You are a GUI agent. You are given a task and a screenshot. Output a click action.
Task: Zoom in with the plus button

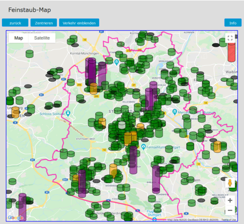point(230,201)
